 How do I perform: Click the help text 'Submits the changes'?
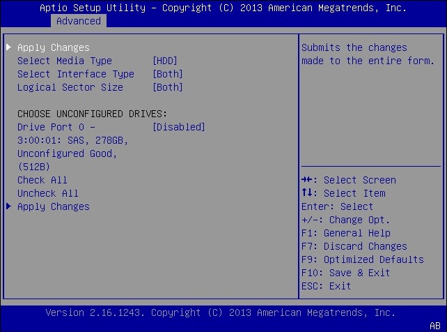pos(354,47)
